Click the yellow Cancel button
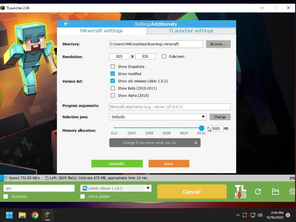This screenshot has height=222, width=296. tap(192, 192)
